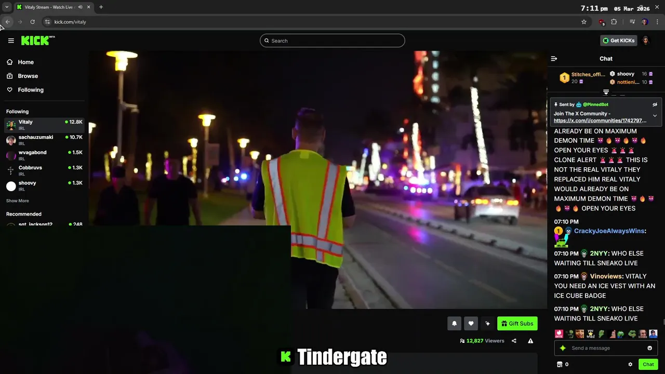Click the 12,827 Viewers count
Screen dimensions: 665x374
coord(482,341)
